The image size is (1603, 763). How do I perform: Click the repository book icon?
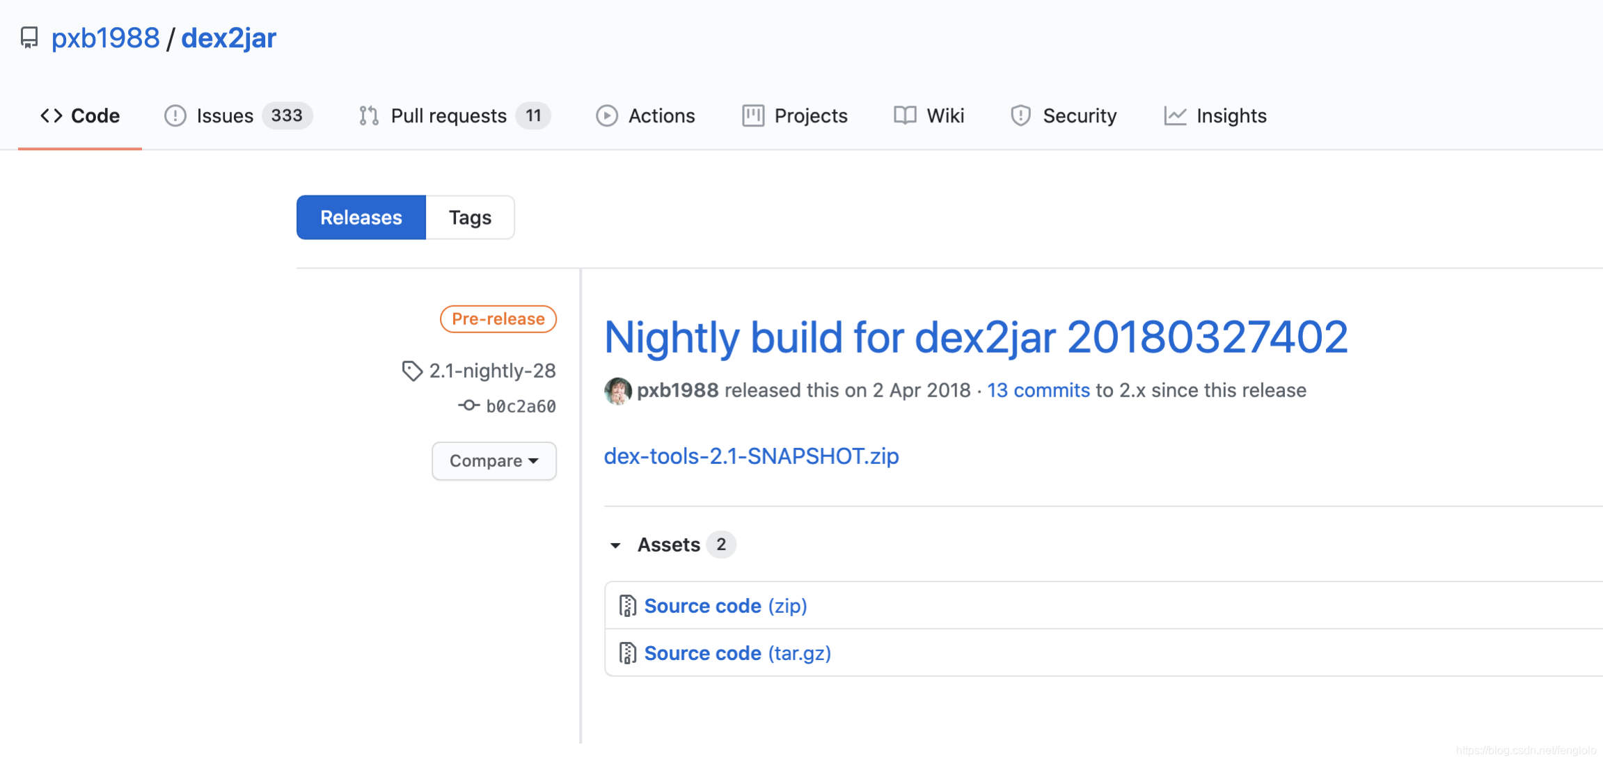click(29, 38)
